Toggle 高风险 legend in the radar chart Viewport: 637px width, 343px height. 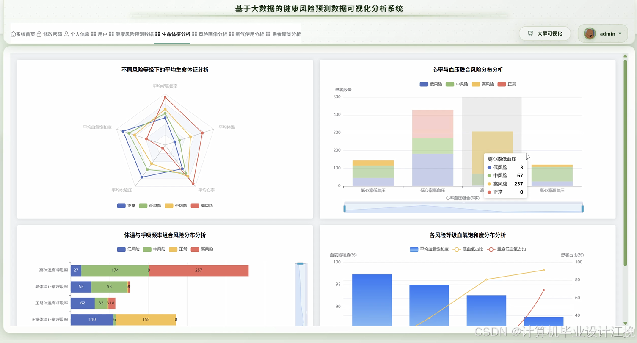click(202, 206)
